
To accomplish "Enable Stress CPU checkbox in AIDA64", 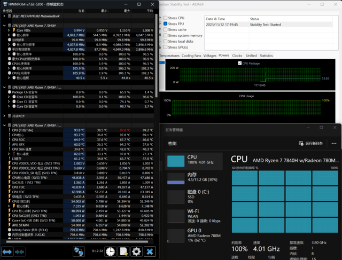I will 165,18.
